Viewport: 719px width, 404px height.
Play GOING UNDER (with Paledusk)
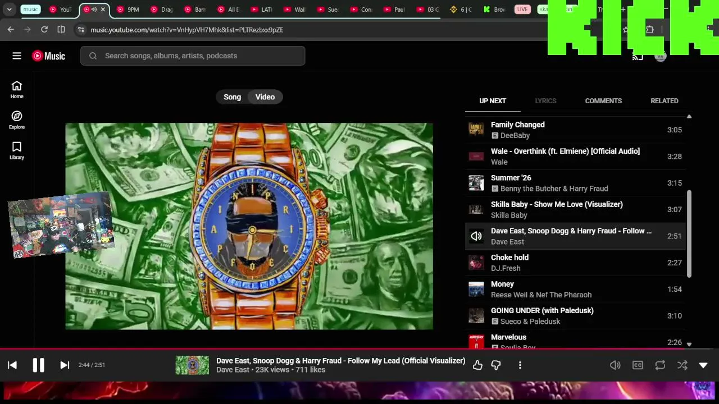575,316
